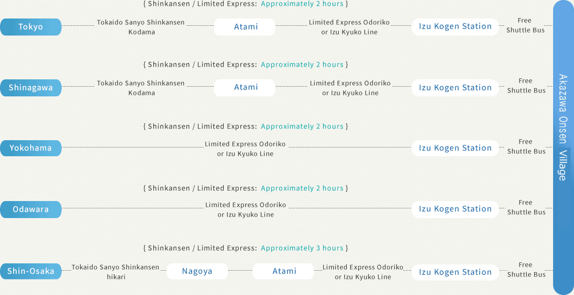This screenshot has width=574, height=295.
Task: Click the "Approximately 3 hours" text
Action: 302,248
